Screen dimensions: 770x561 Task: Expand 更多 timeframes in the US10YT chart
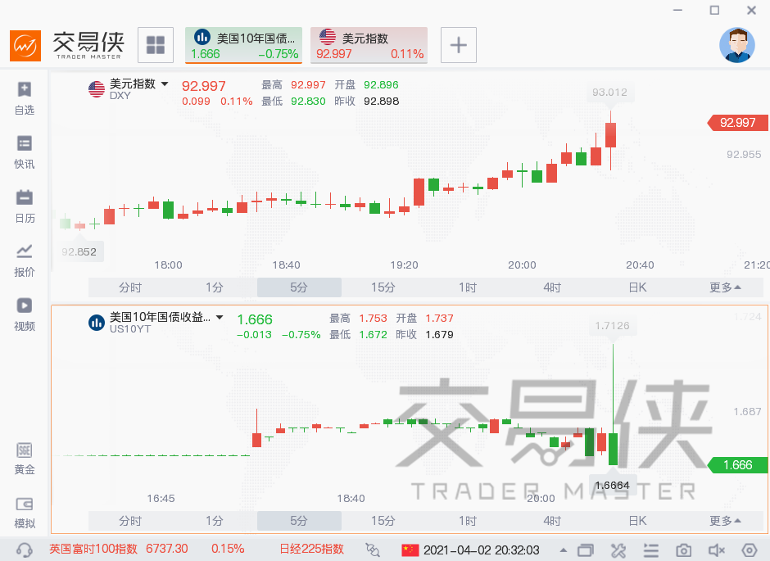(x=725, y=521)
